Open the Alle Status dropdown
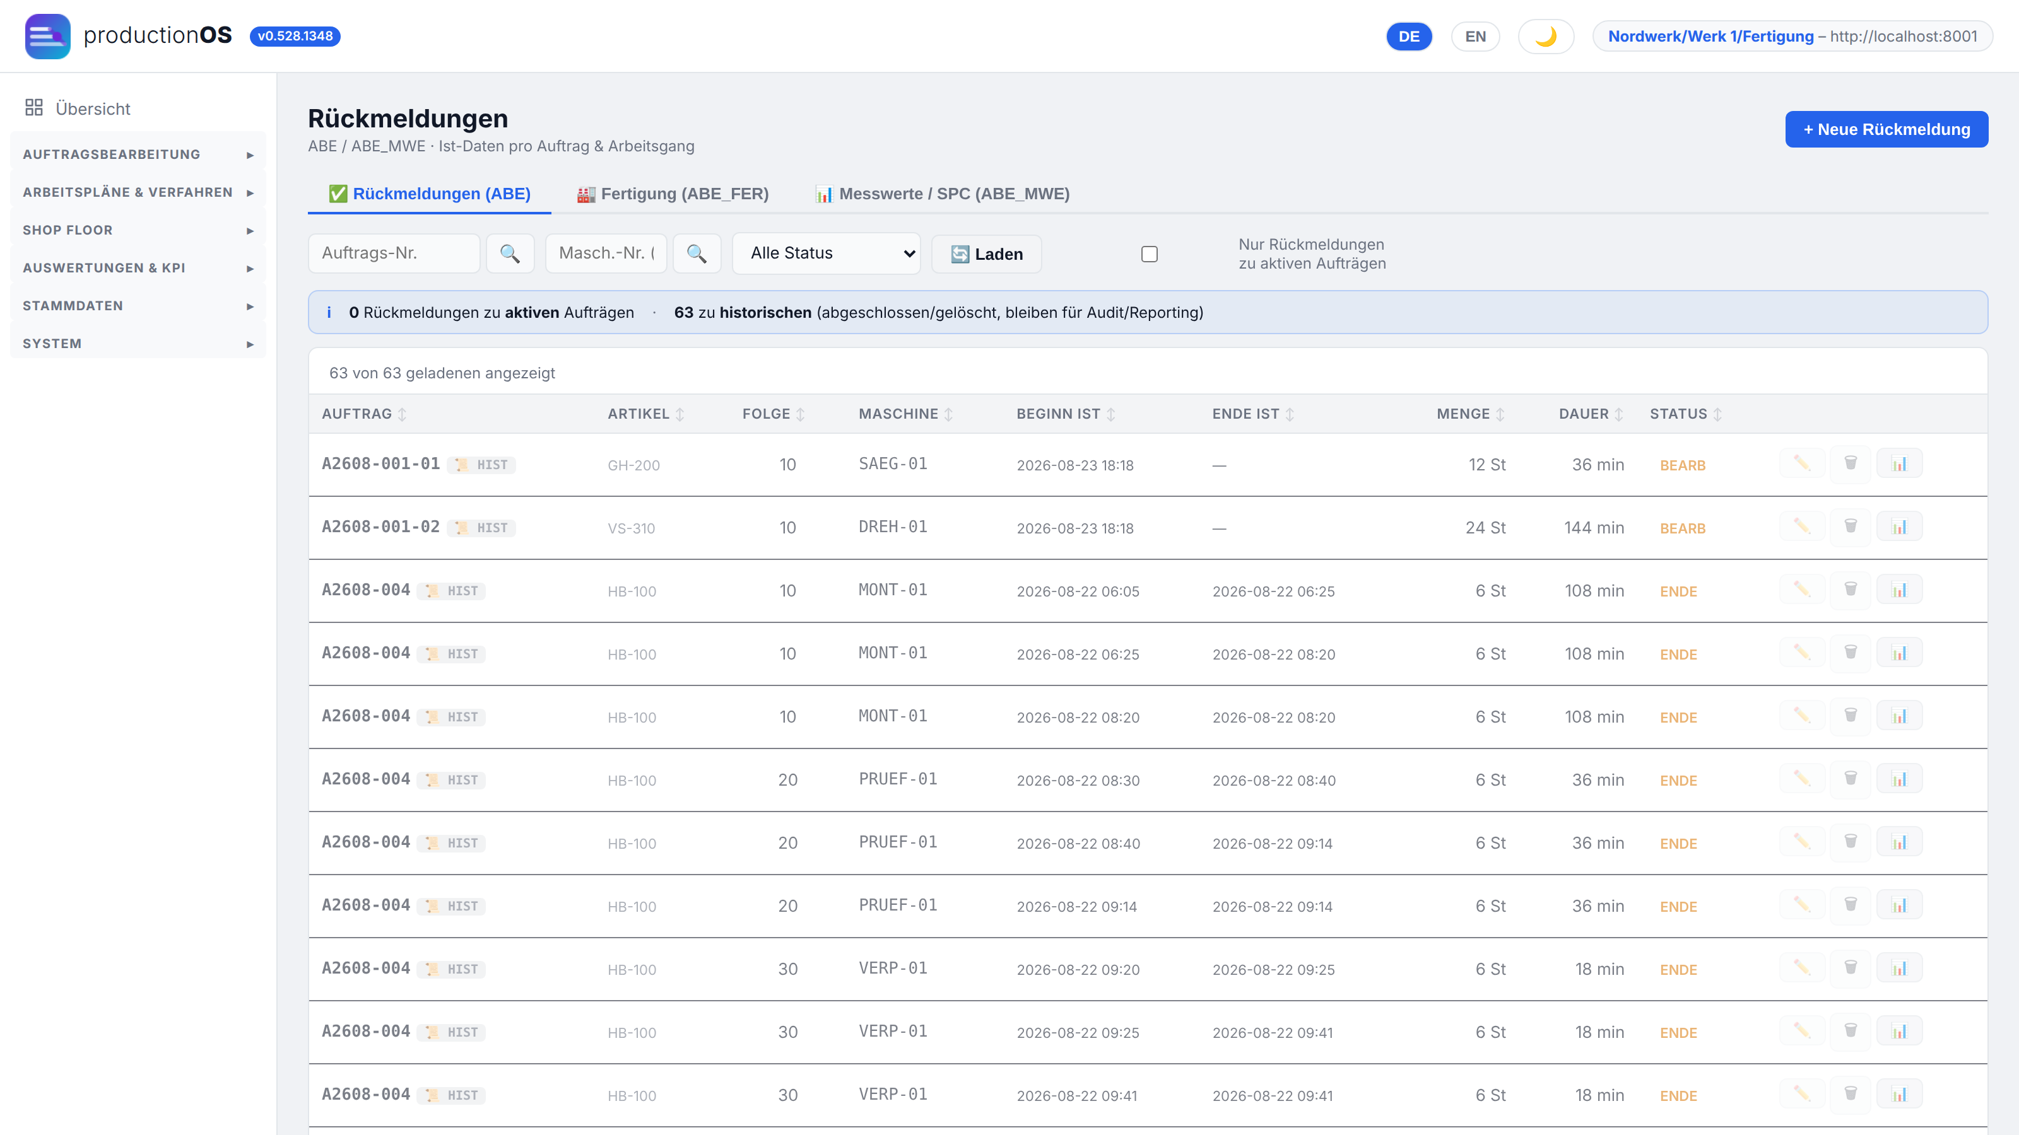The image size is (2019, 1135). coord(826,253)
